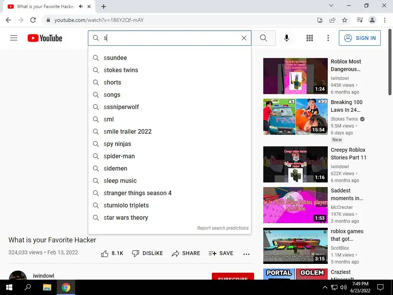This screenshot has width=393, height=295.
Task: Select the 'spy ninjas' suggestion
Action: click(169, 144)
